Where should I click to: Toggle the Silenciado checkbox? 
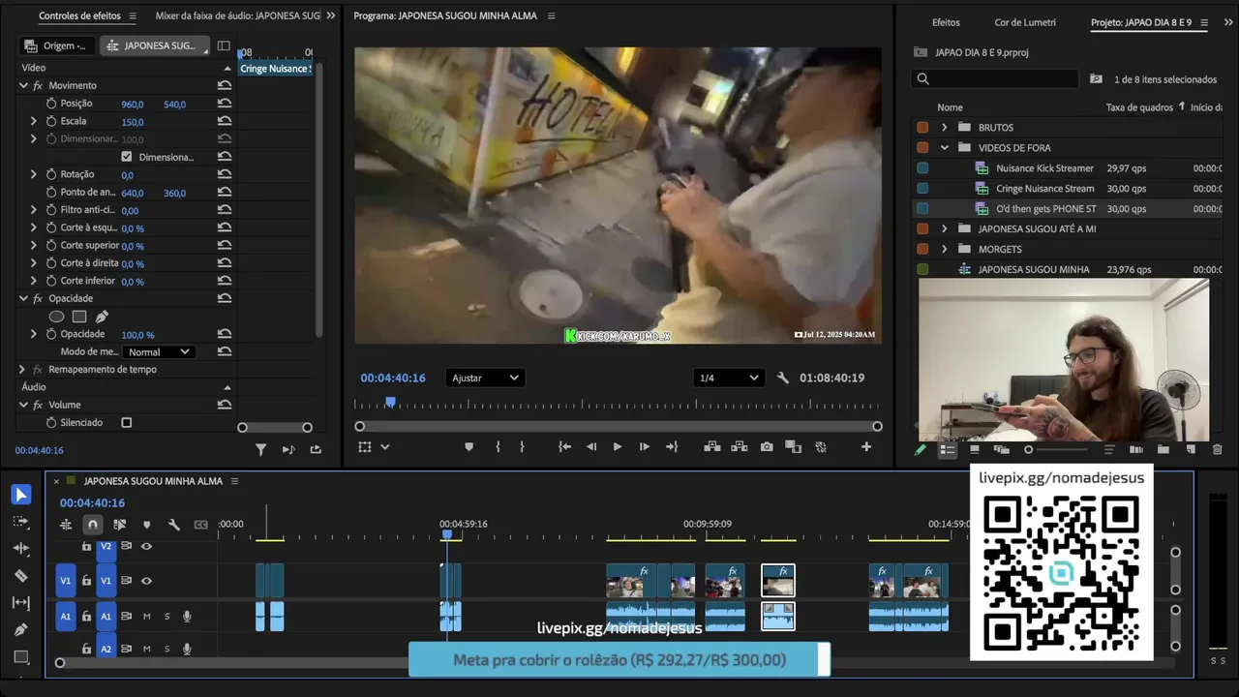pos(127,423)
